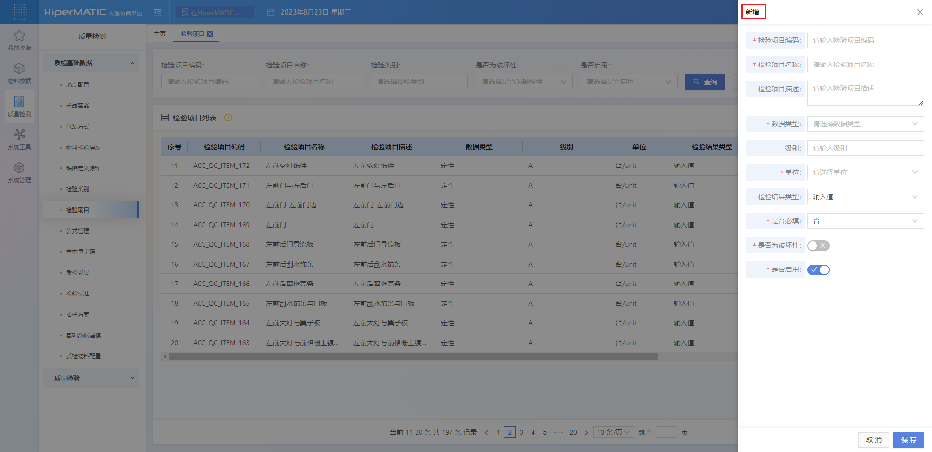Click info icon beside 检验项目列表
Viewport: 932px width, 452px height.
click(228, 117)
